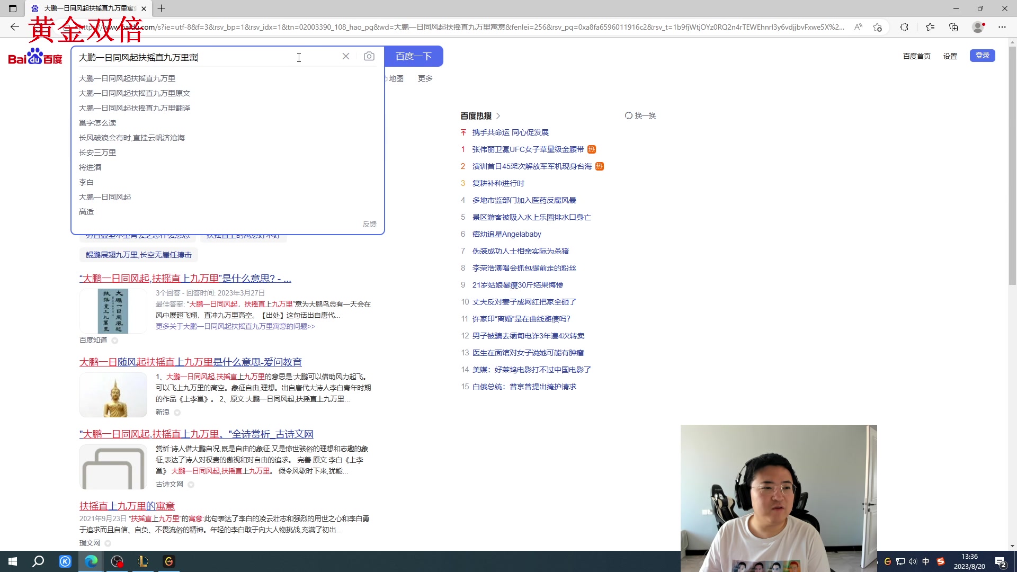Click 古诗文网 source label
Screen dimensions: 1017x572
point(169,484)
